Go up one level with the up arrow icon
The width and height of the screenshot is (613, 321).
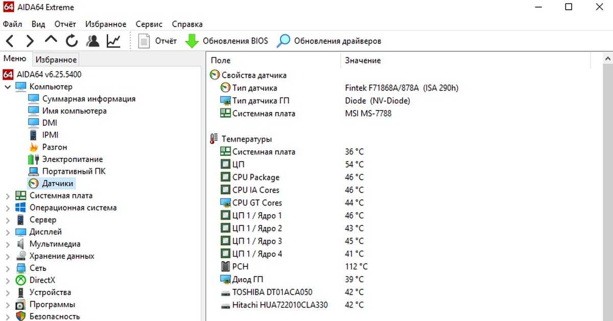[x=51, y=40]
